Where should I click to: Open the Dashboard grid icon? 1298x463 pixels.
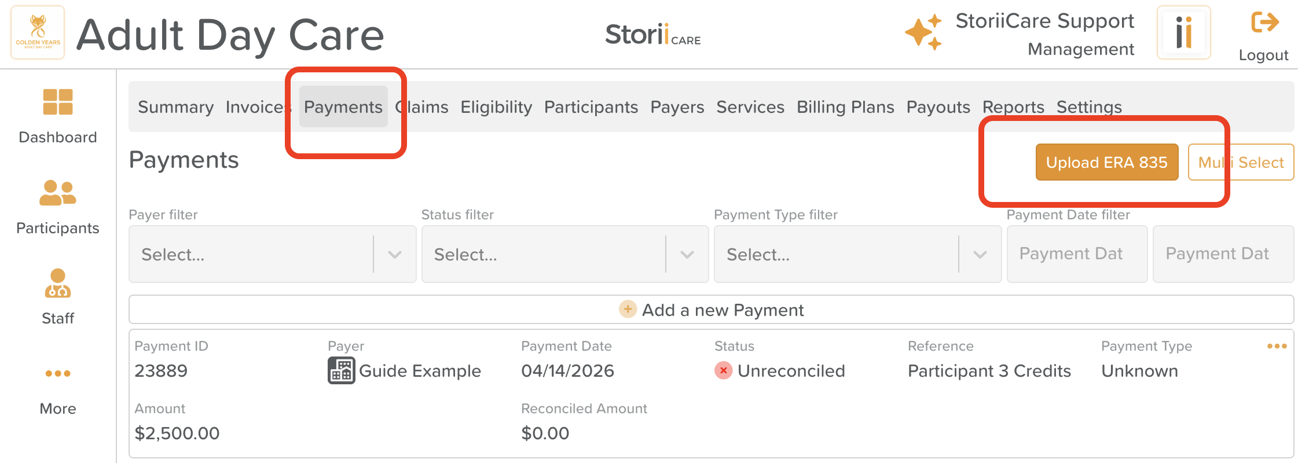[x=58, y=102]
